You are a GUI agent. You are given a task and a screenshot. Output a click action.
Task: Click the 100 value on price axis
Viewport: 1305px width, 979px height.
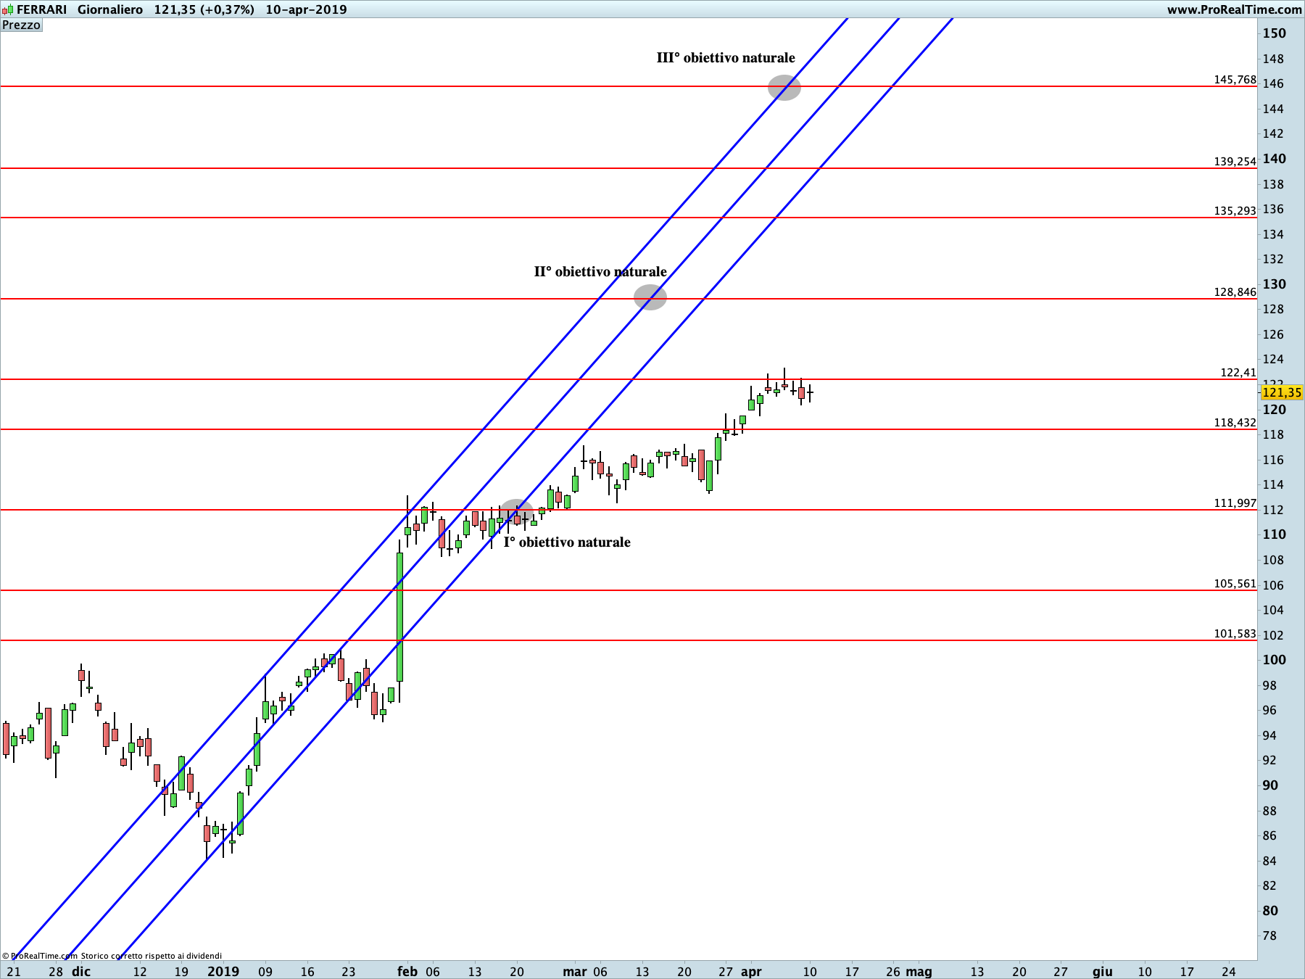tap(1274, 660)
